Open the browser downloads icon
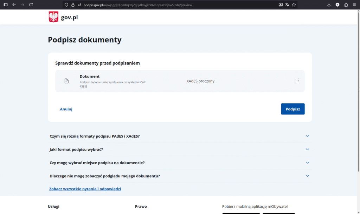Image resolution: width=360 pixels, height=214 pixels. 329,5
